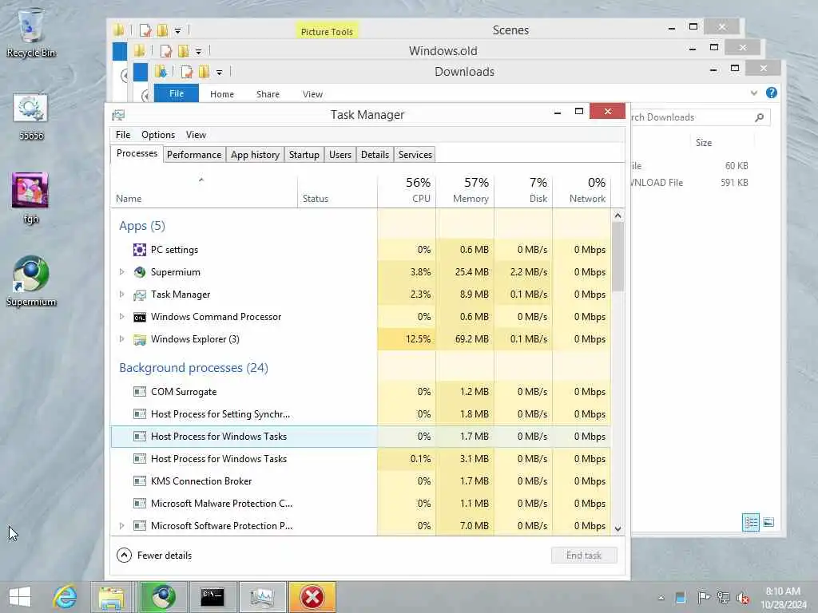
Task: Expand Microsoft Software Protection P... group
Action: point(121,526)
